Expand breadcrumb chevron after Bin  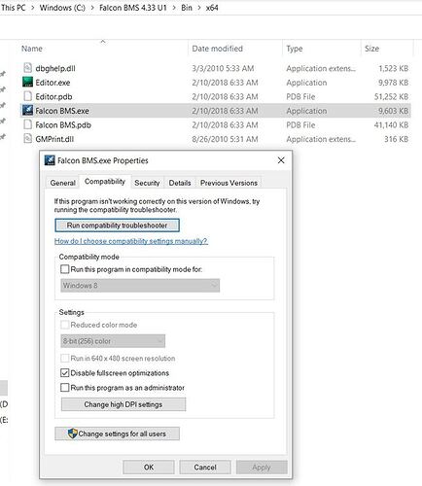point(199,8)
